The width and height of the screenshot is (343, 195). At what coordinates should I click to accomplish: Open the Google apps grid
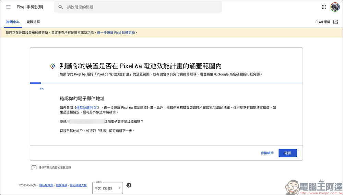324,7
